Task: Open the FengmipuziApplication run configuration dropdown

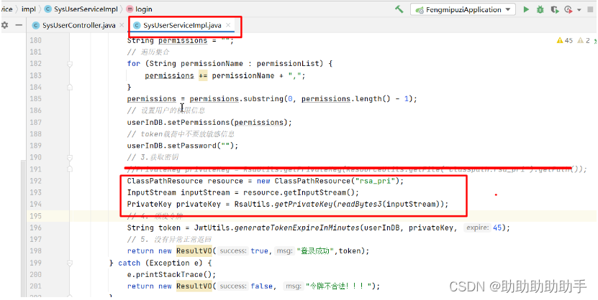Action: tap(463, 9)
